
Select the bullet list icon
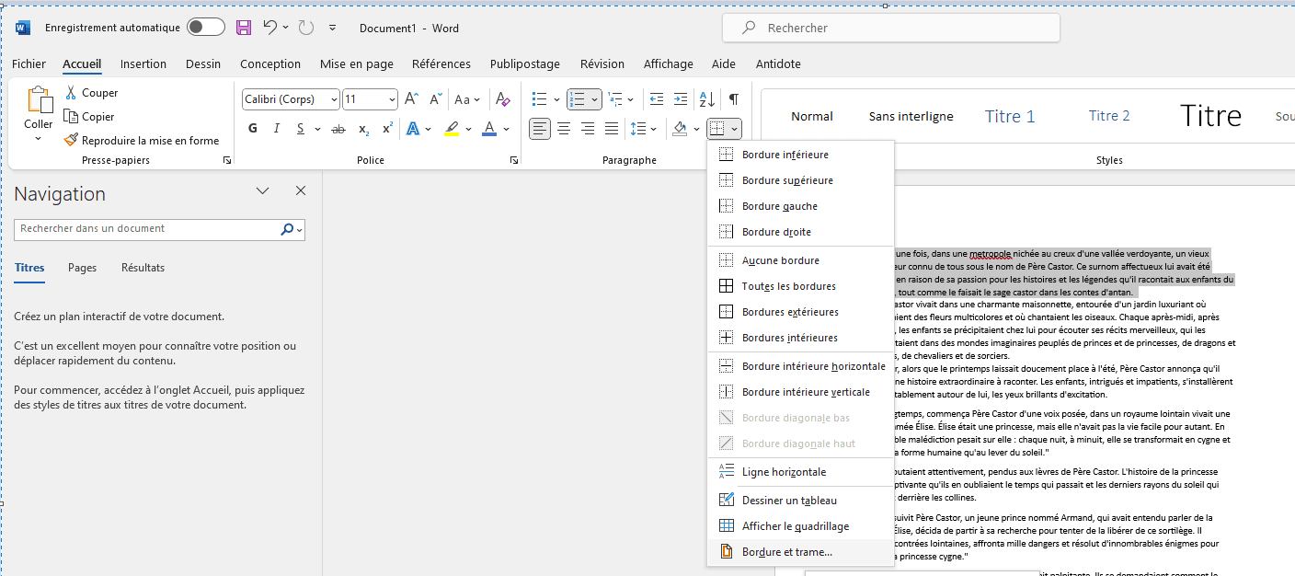coord(541,99)
